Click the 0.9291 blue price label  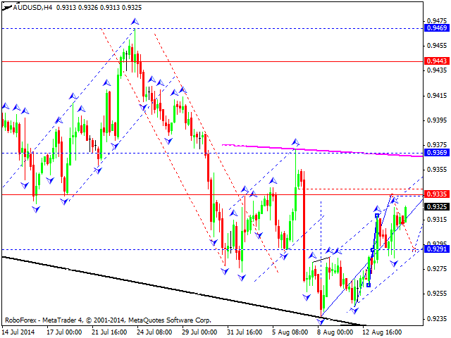(437, 249)
